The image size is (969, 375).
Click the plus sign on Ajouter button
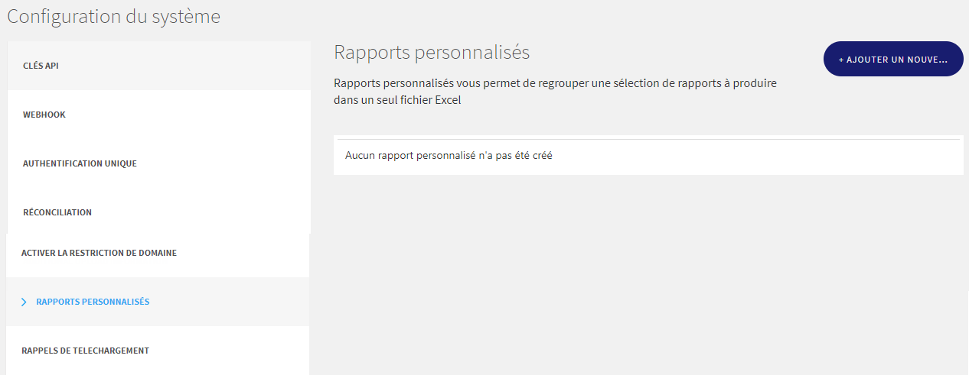coord(841,60)
